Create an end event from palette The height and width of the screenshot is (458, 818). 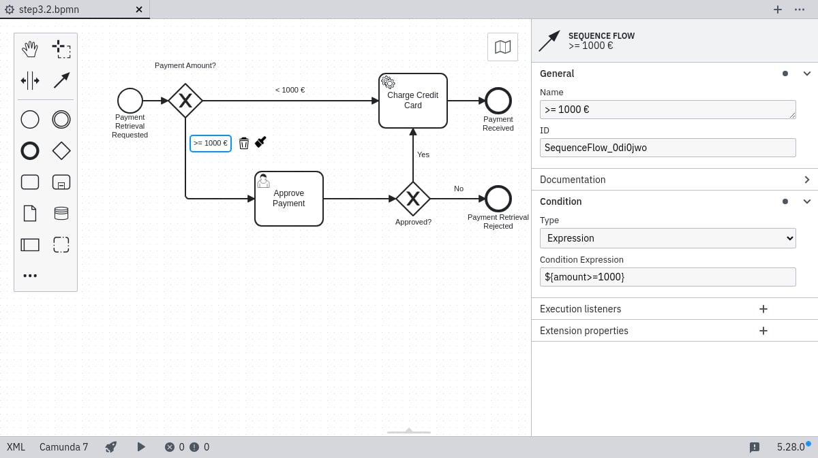point(30,150)
